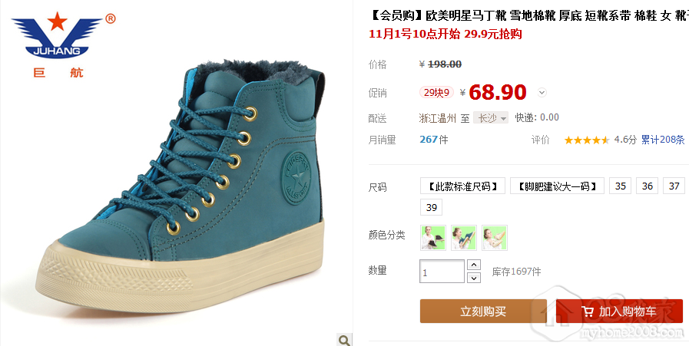The width and height of the screenshot is (689, 346).
Task: Click the 立刻购买 buy now button
Action: coord(483,311)
